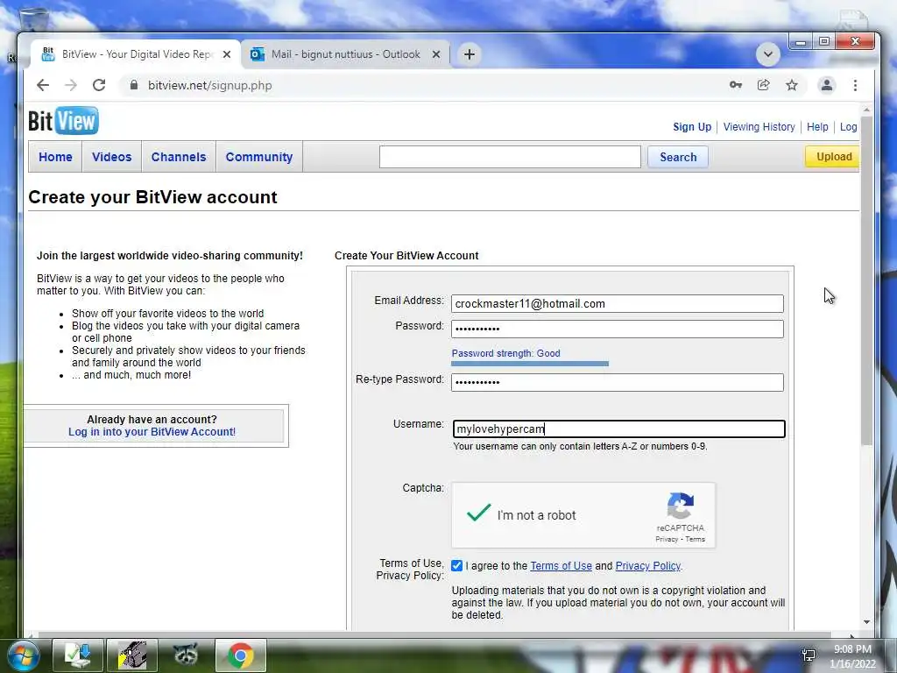
Task: Click the reCAPTCHA logo
Action: (x=680, y=506)
